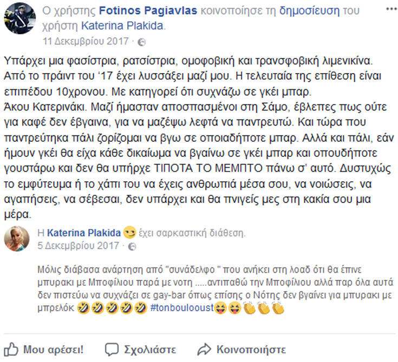
Task: Click the thumbs-up Like icon
Action: click(x=12, y=348)
